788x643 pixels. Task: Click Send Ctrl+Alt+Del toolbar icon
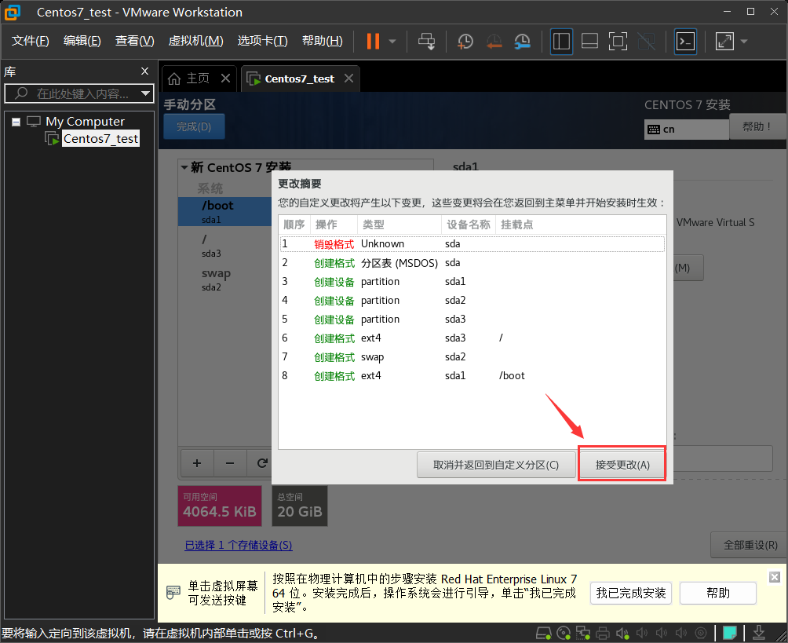[426, 42]
